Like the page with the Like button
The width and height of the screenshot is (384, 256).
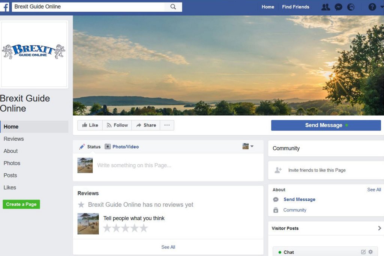point(90,125)
